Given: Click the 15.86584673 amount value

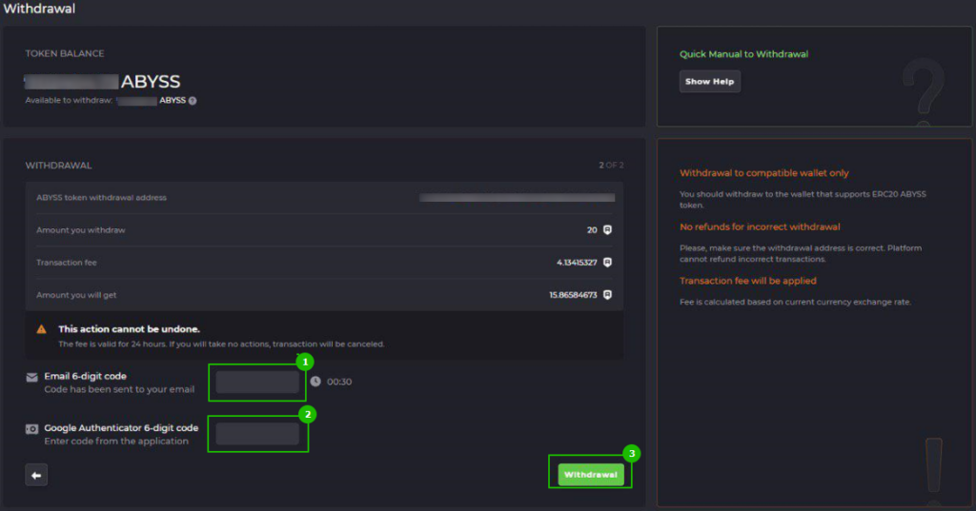Looking at the screenshot, I should (x=573, y=295).
